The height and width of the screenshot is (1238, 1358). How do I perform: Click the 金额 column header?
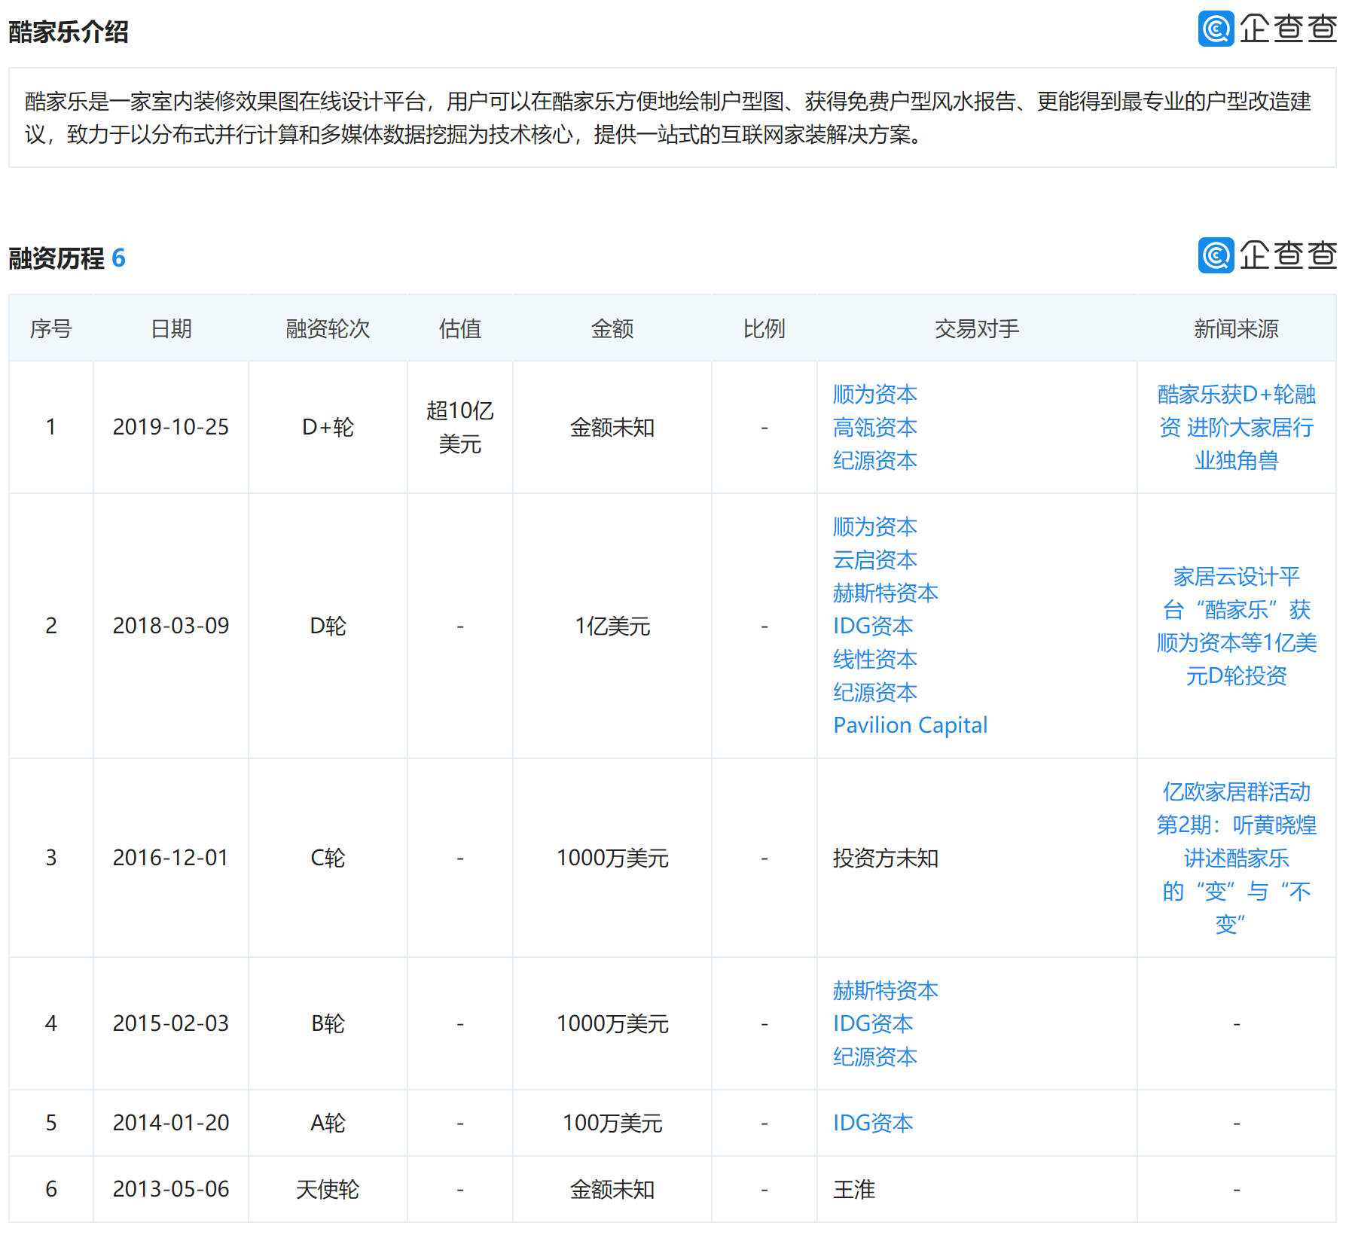click(612, 329)
